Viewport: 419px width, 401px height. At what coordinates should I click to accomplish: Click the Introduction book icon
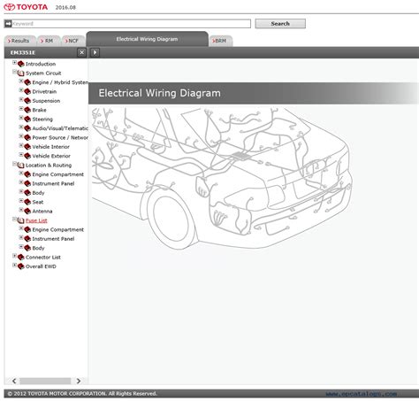(20, 64)
